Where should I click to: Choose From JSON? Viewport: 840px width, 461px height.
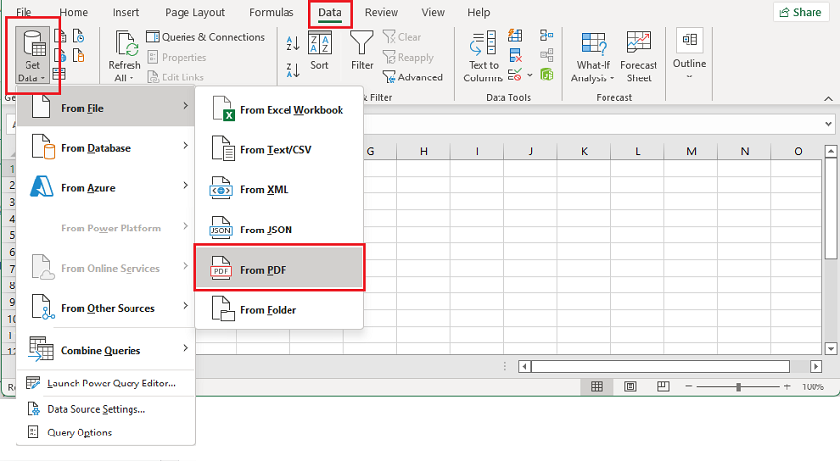tap(279, 230)
